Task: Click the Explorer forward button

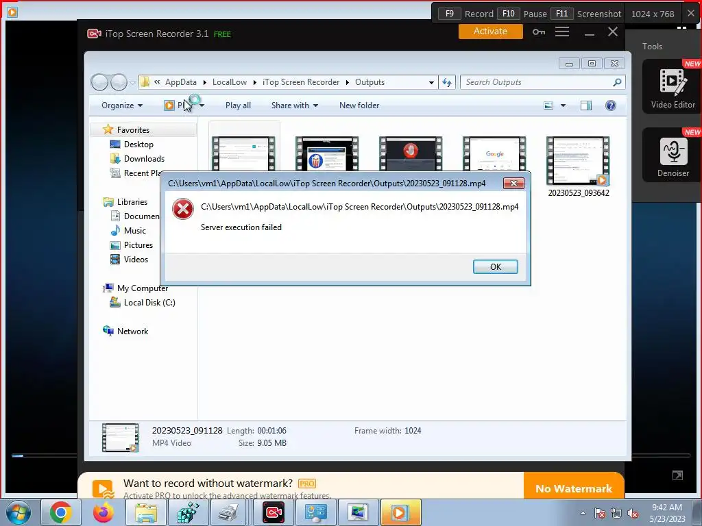Action: (119, 82)
